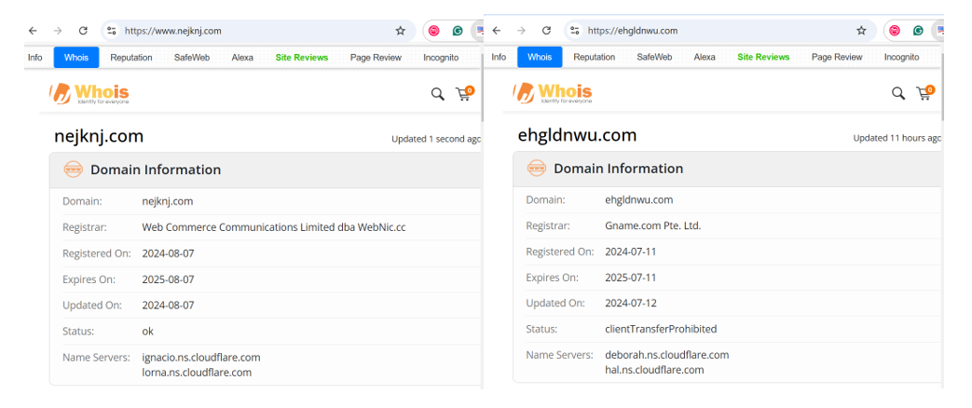Screen dimensions: 972x408
Task: Click pink extension icon in right browser
Action: 895,31
